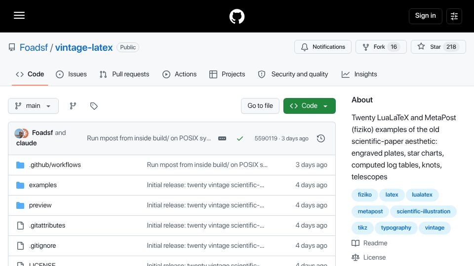Open the Projects tab

227,74
